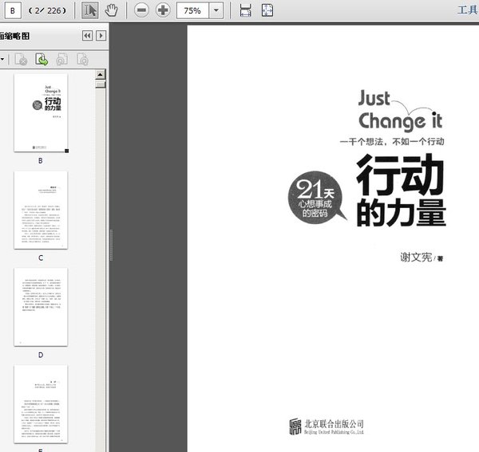Expand the panel with right arrow button
Image resolution: width=479 pixels, height=452 pixels.
(101, 35)
